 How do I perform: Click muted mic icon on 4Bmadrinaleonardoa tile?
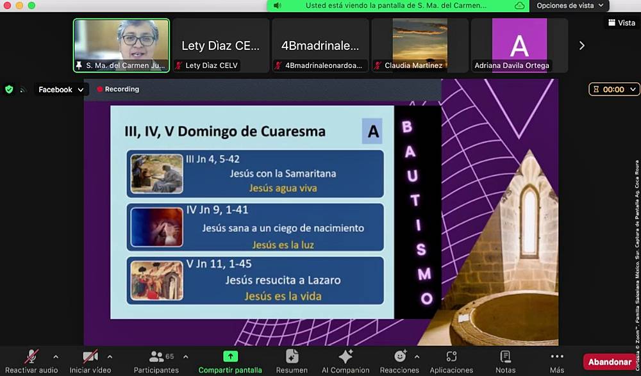[x=278, y=65]
